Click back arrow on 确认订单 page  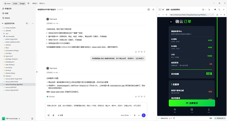171,22
